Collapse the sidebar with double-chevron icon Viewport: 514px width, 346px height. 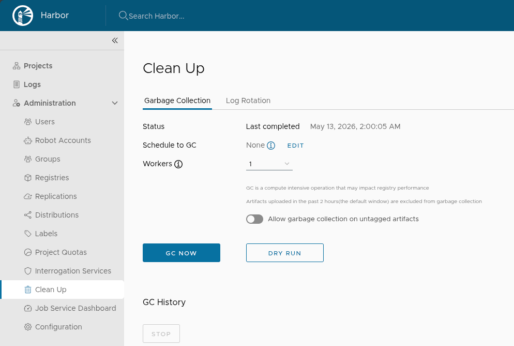point(115,40)
